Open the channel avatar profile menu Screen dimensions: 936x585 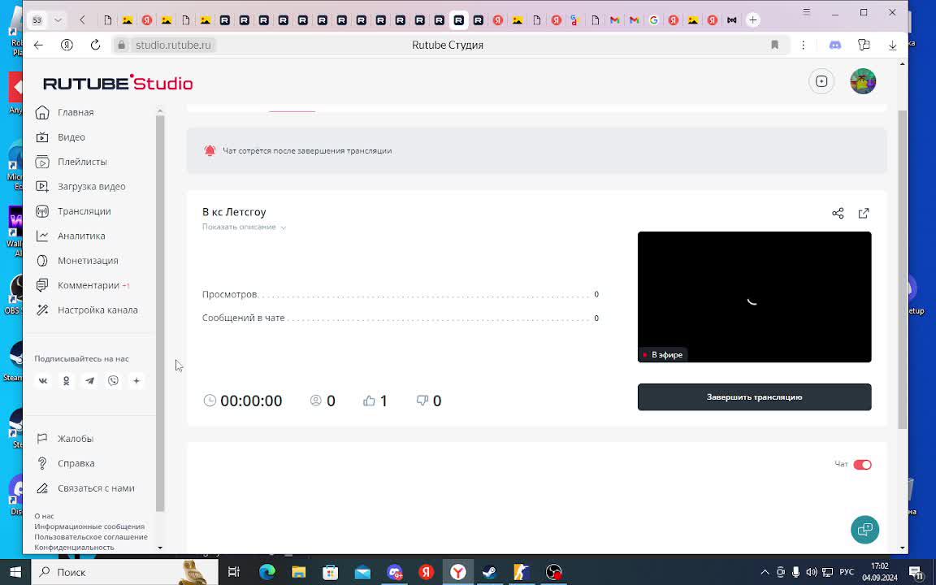[863, 81]
